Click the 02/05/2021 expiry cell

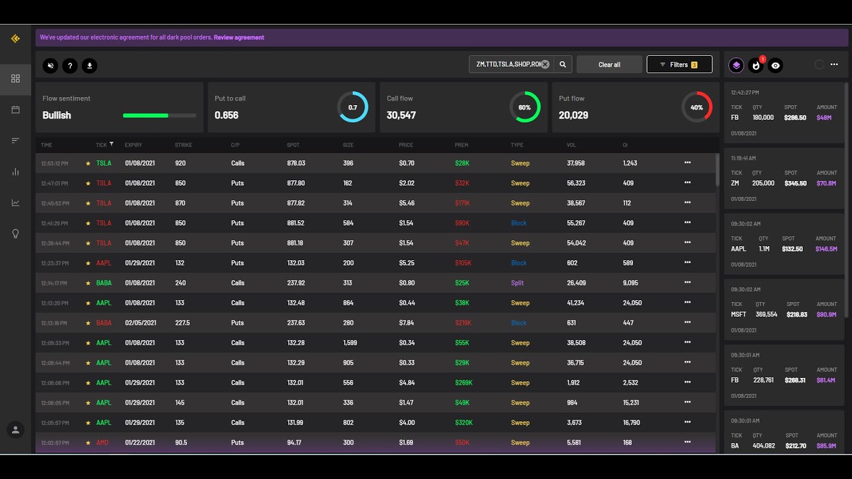tap(140, 323)
